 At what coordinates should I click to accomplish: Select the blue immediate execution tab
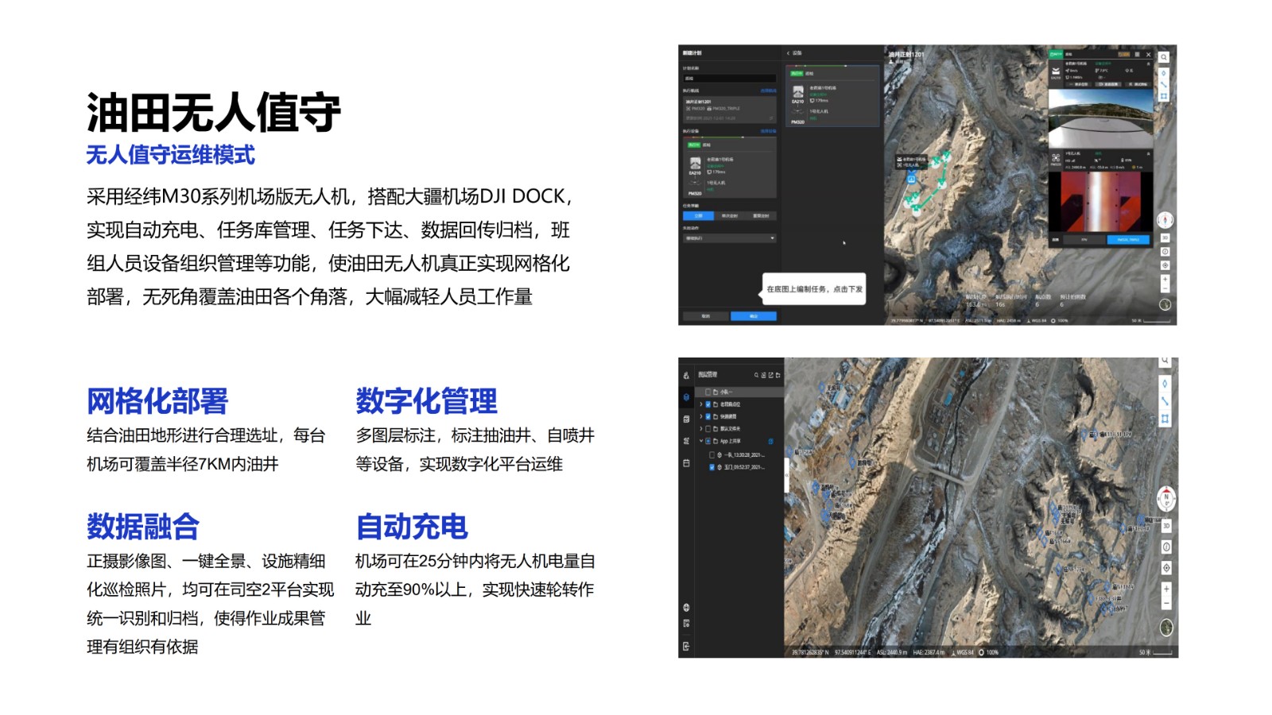coord(698,216)
